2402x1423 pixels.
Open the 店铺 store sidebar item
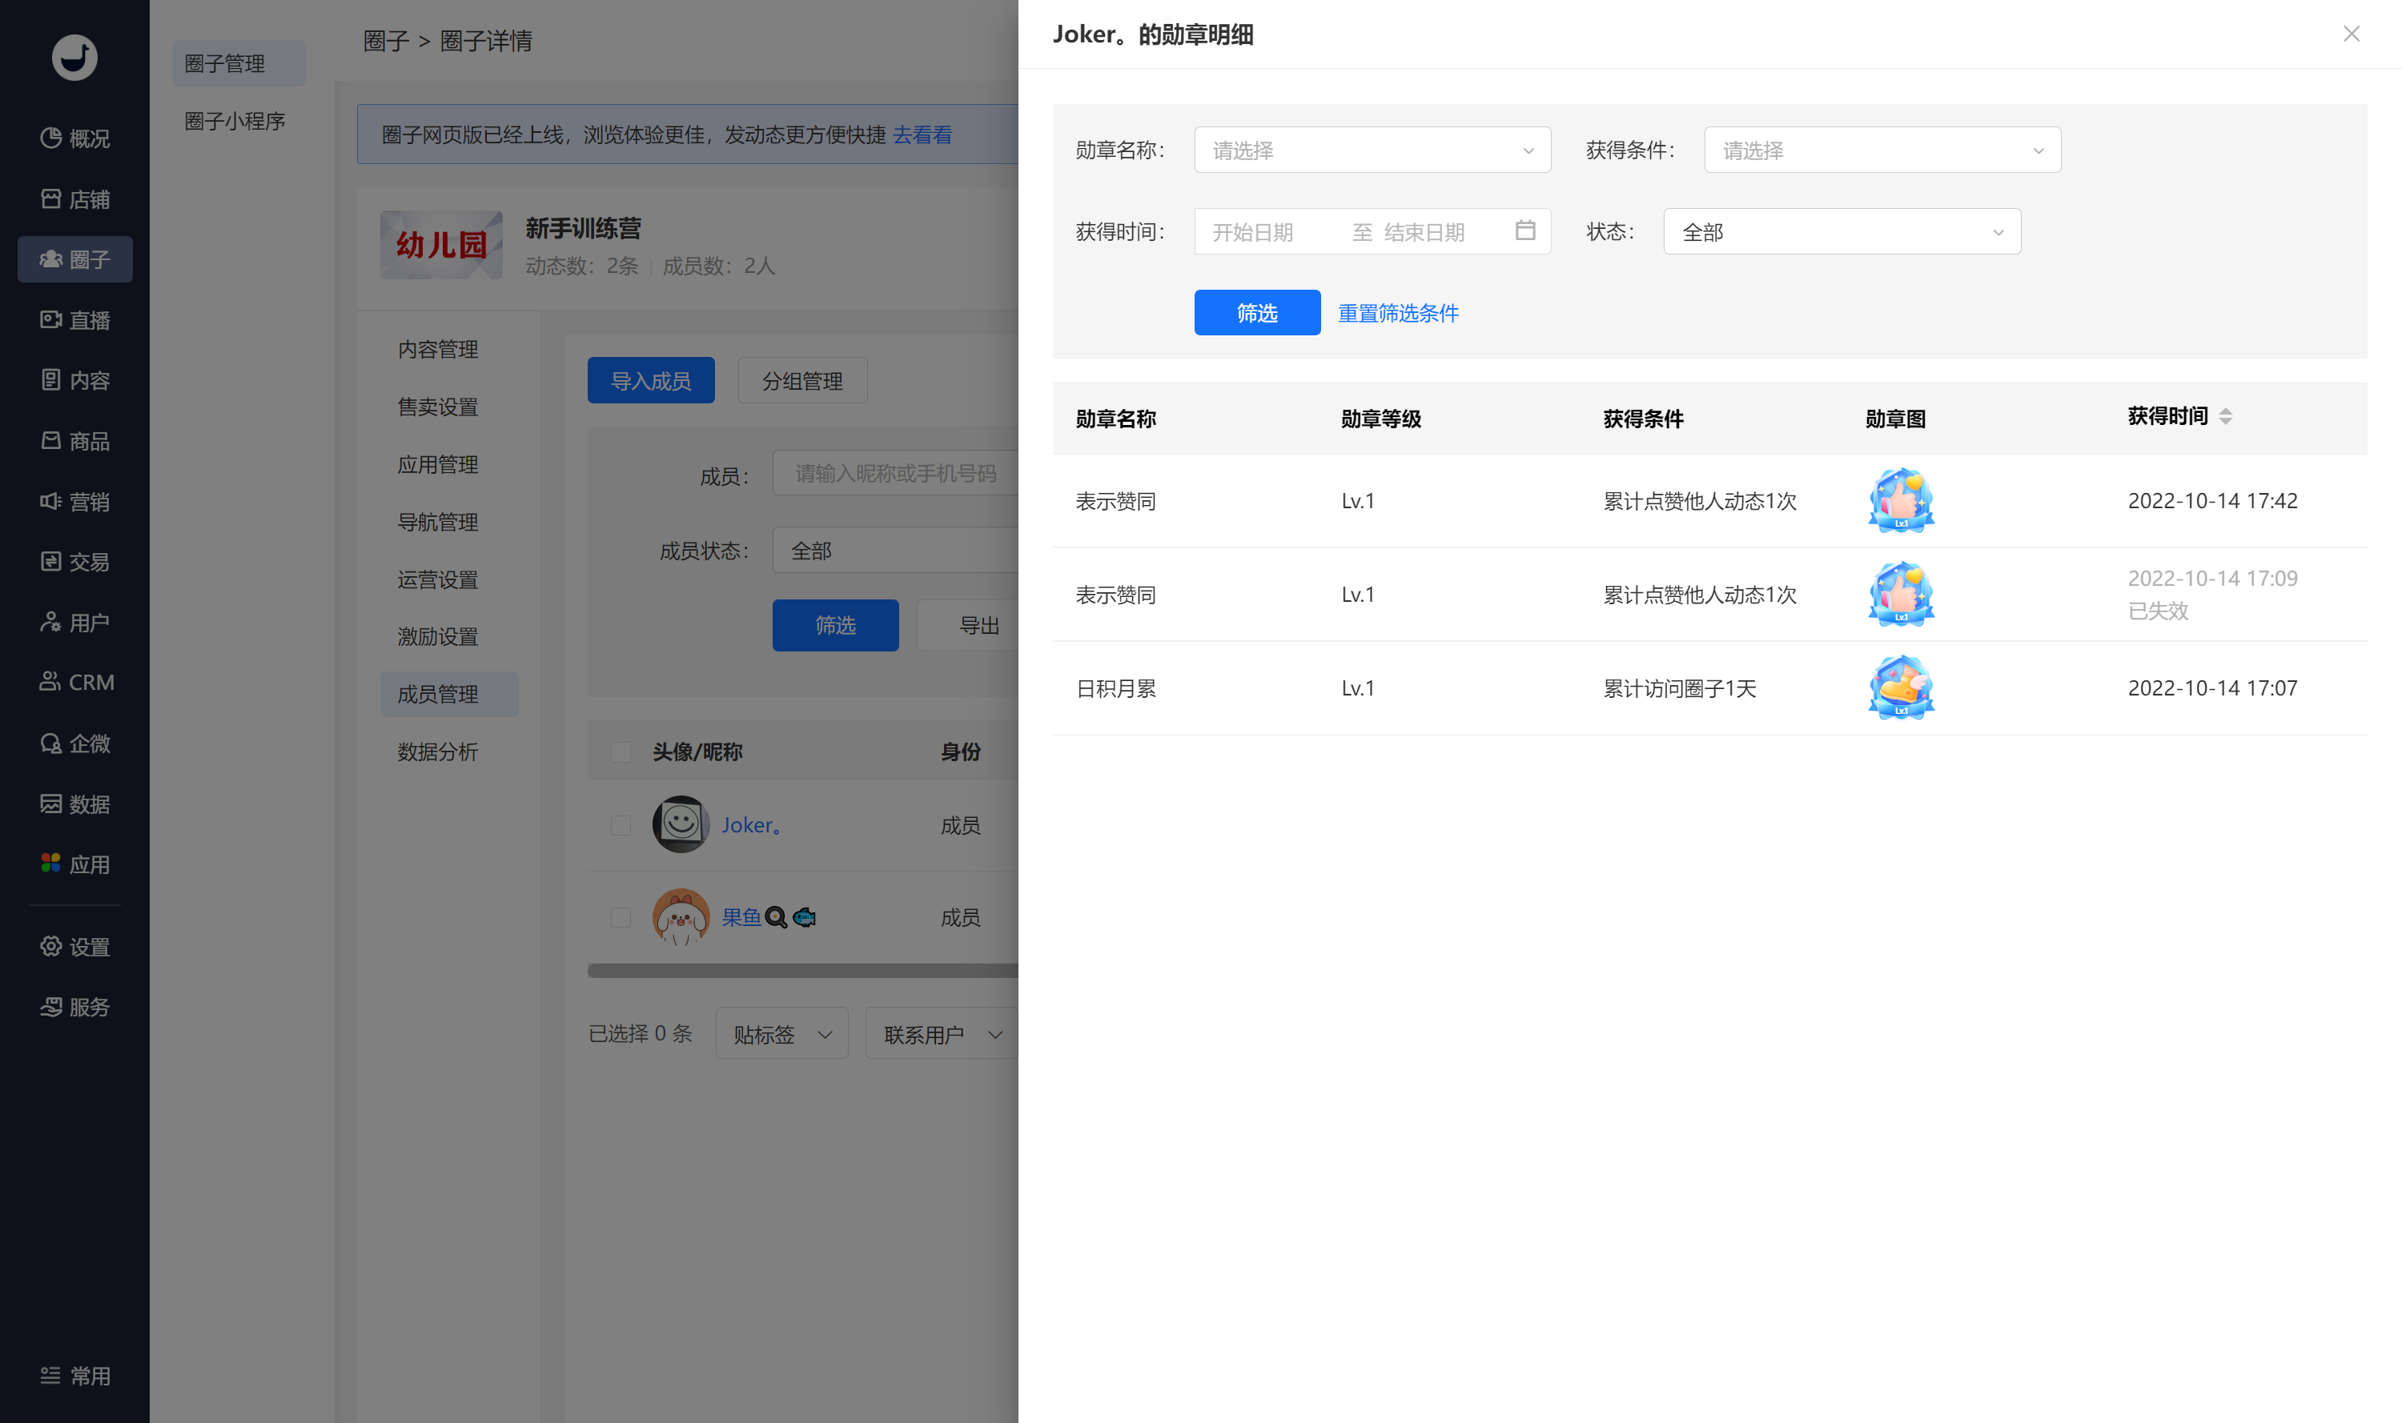pyautogui.click(x=74, y=198)
